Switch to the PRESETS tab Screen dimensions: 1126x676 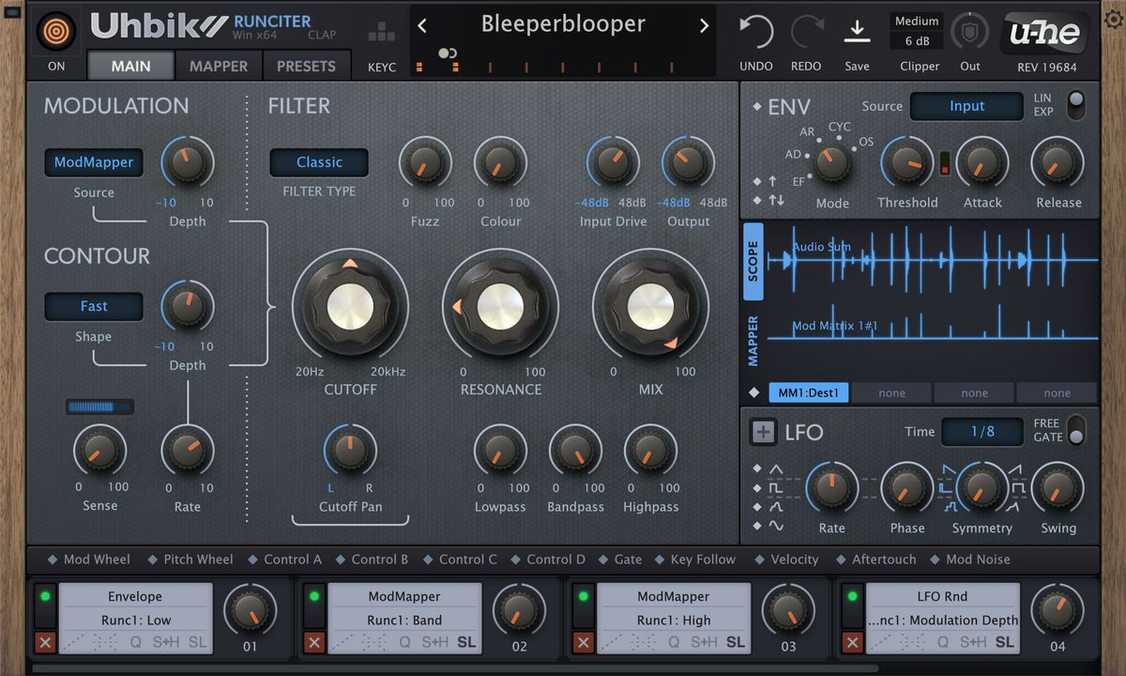click(306, 66)
